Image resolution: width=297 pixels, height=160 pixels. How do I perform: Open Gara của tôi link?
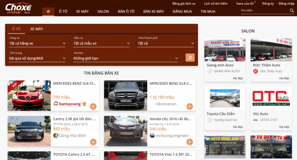(x=245, y=3)
